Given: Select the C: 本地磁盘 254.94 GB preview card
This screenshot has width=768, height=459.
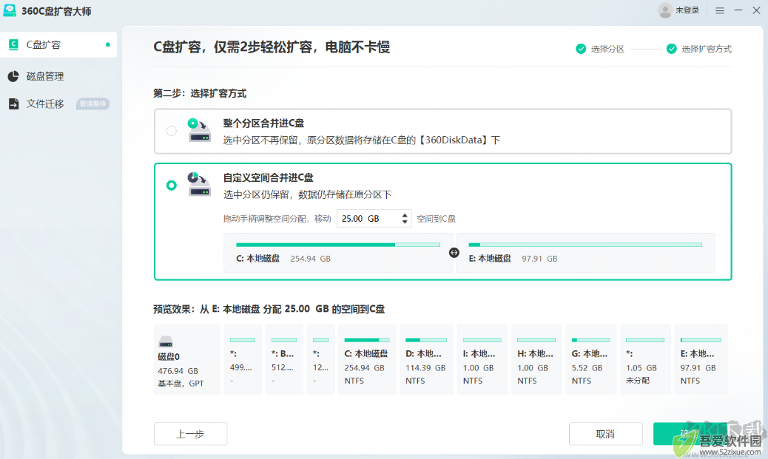Looking at the screenshot, I should 367,359.
